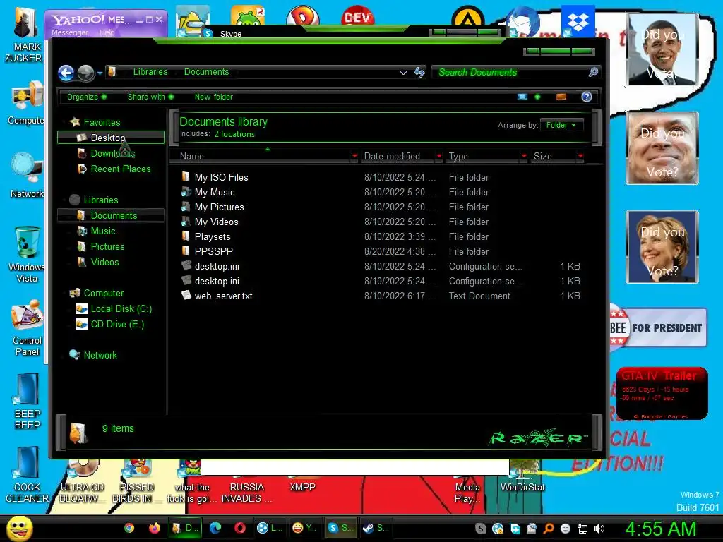Launch Chrome from the taskbar

pyautogui.click(x=129, y=528)
